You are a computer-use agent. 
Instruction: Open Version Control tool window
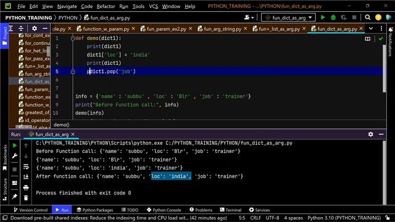click(x=30, y=210)
